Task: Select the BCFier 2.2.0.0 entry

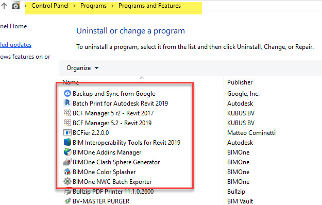Action: click(91, 133)
